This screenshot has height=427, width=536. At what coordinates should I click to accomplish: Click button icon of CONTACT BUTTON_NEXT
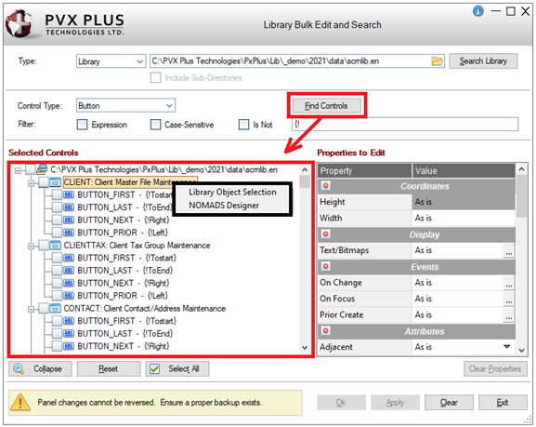click(69, 346)
